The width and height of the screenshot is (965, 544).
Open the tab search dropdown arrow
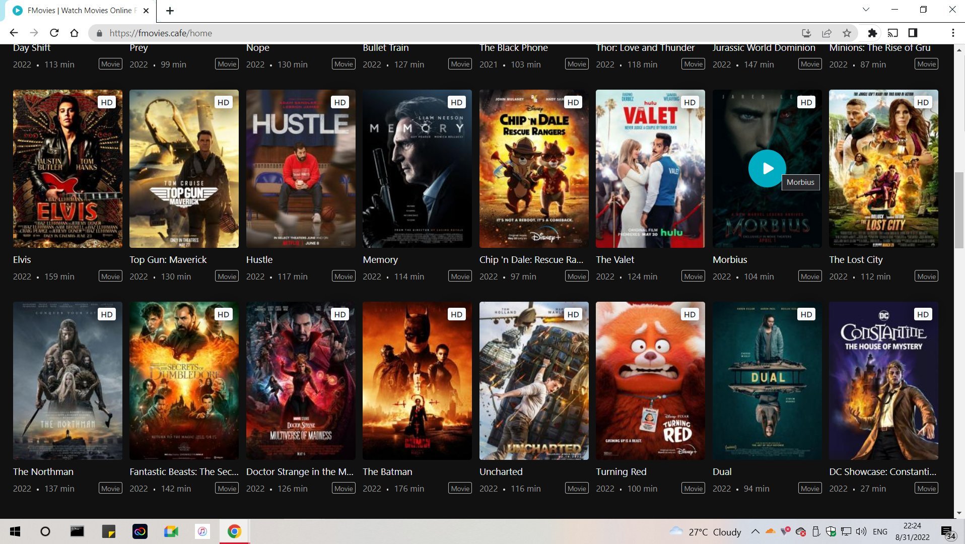866,10
